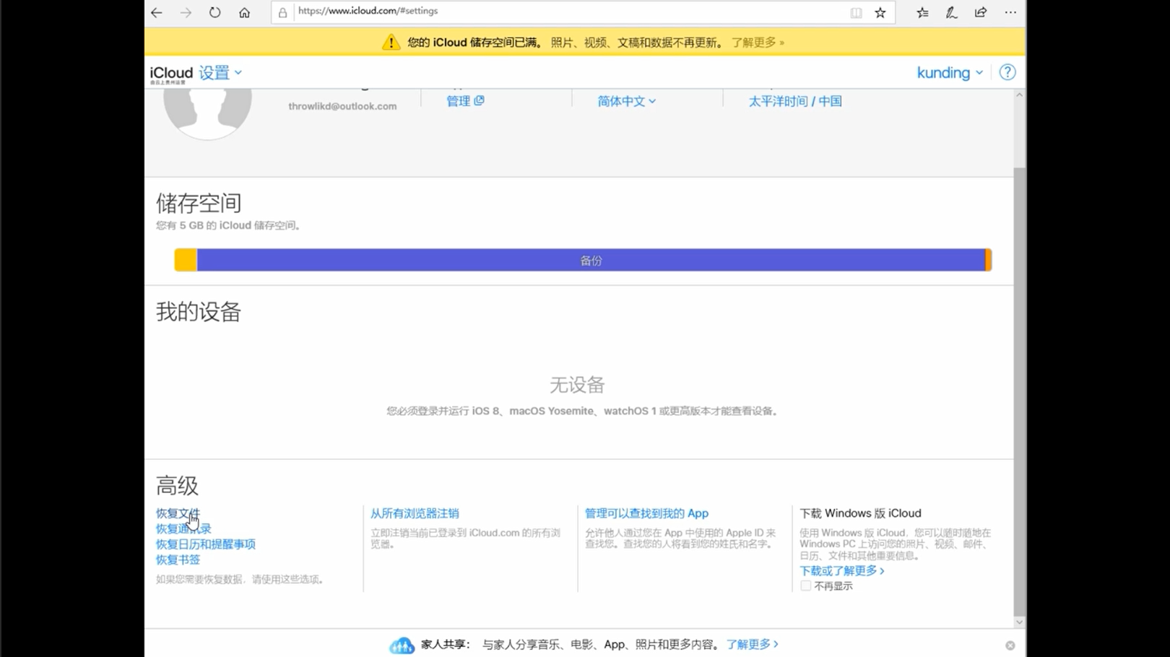Refresh the iCloud page
The width and height of the screenshot is (1170, 657).
coord(214,12)
